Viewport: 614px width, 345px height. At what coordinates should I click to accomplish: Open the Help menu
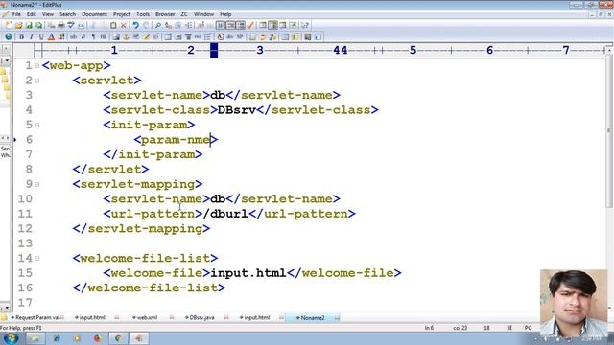coord(225,14)
